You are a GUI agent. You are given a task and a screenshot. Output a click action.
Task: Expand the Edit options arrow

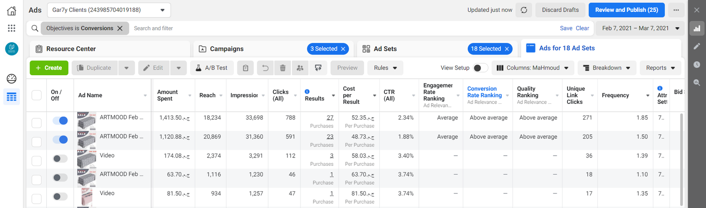pos(179,68)
